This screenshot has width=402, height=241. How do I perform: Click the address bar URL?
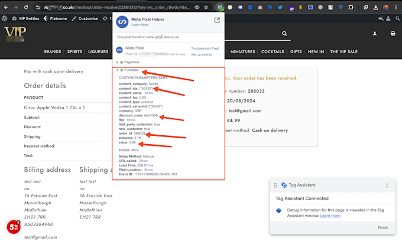(116, 7)
